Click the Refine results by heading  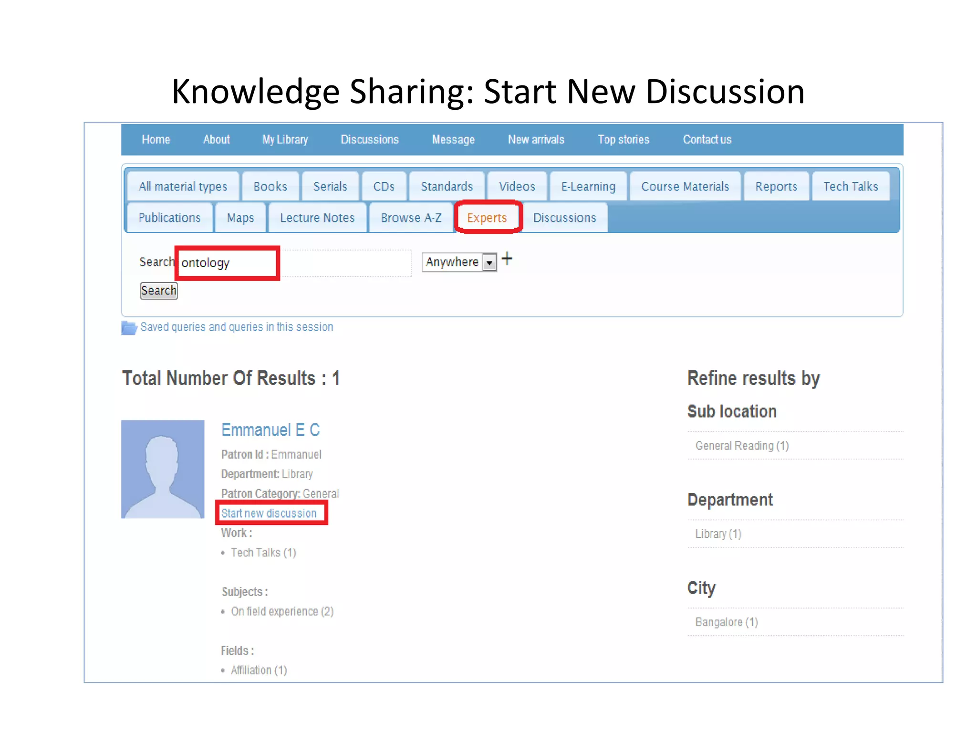pyautogui.click(x=753, y=378)
